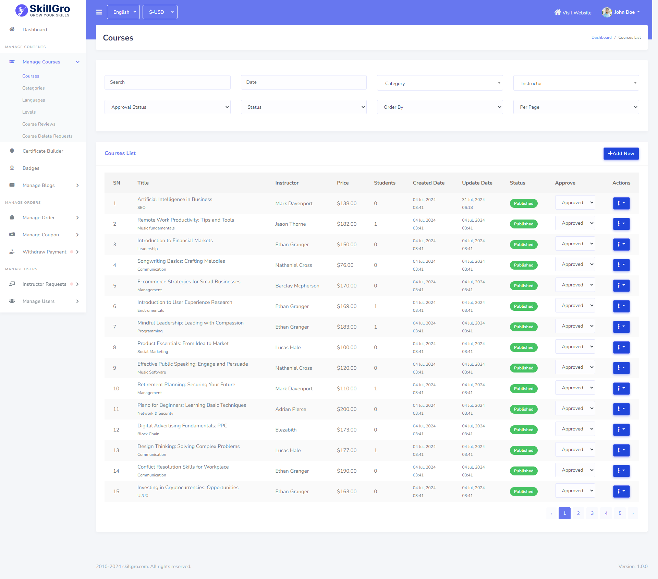Open Categories under Manage Courses

coord(33,88)
